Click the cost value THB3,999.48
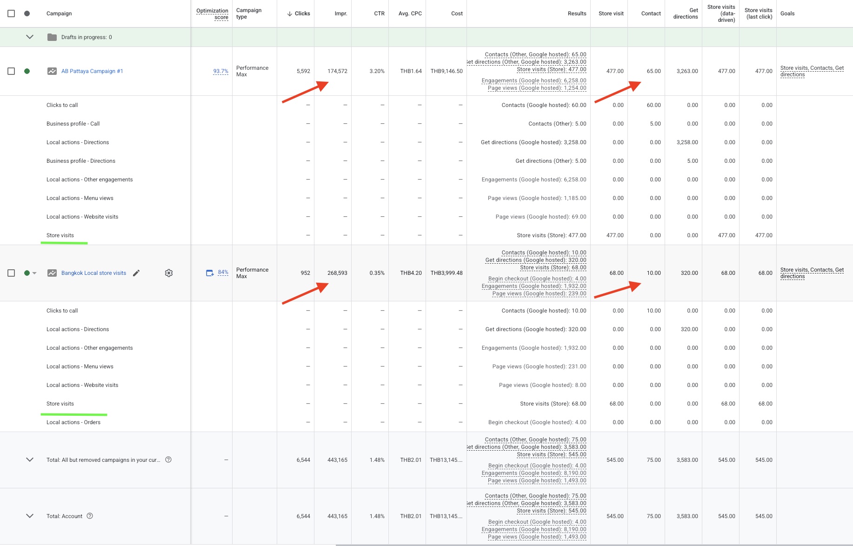Image resolution: width=853 pixels, height=546 pixels. [446, 273]
